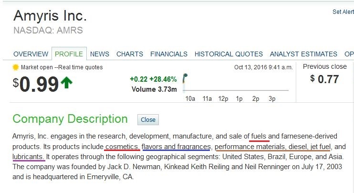
Task: Click the +0.22 +28.46% change figure
Action: (x=153, y=79)
